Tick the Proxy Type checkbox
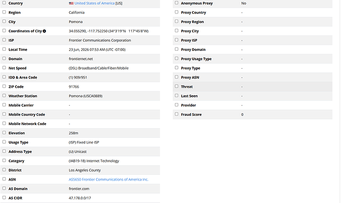This screenshot has height=203, width=354. click(x=176, y=68)
